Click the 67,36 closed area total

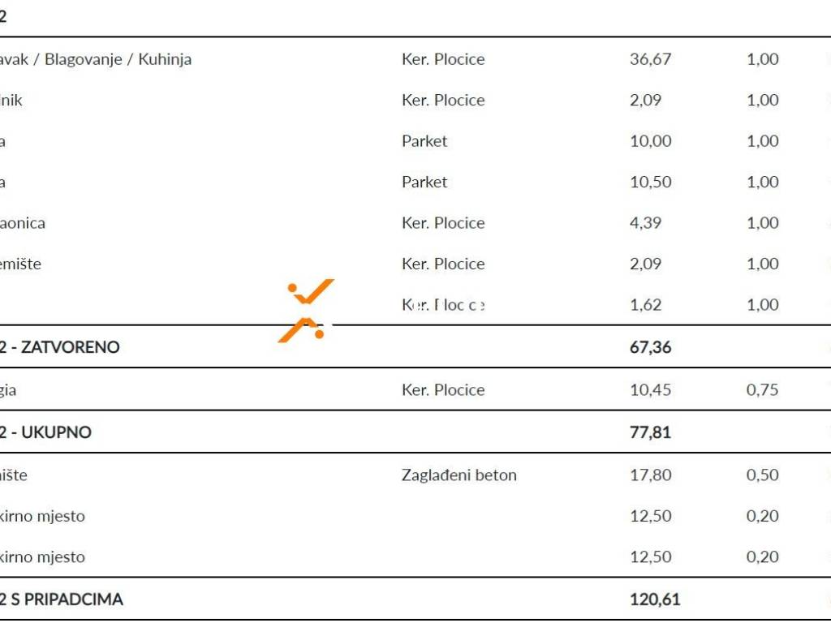[650, 347]
